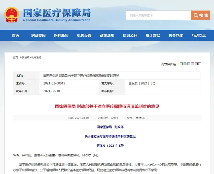214x174 pixels.
Task: Click the index number 2021-02-00019
Action: (54, 83)
